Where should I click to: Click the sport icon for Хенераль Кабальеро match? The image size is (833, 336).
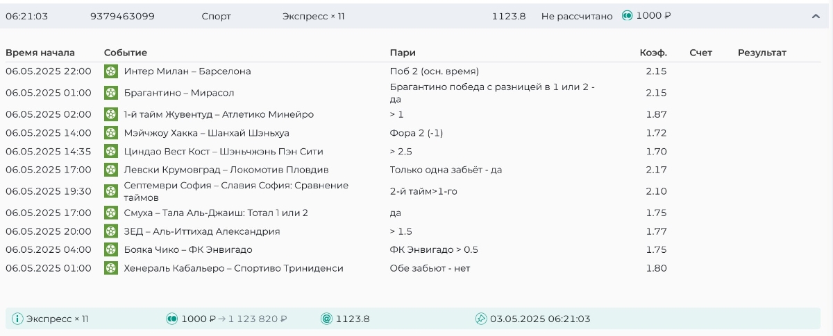111,268
